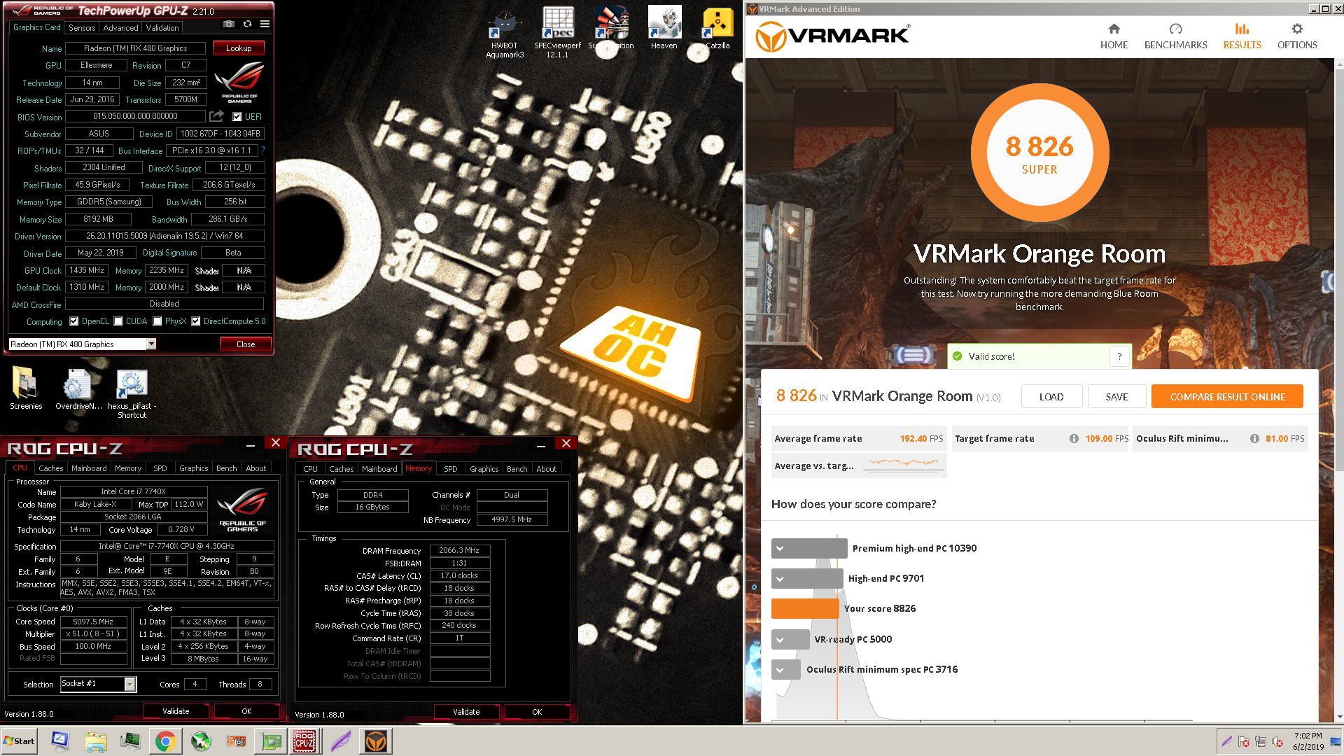Click the system tray clock 7:02 PM
The height and width of the screenshot is (756, 1344).
point(1308,741)
